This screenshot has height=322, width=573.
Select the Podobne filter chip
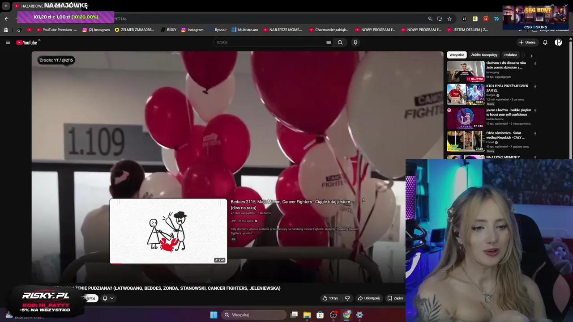click(x=510, y=55)
